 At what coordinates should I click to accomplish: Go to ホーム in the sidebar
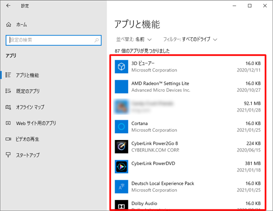tap(21, 25)
